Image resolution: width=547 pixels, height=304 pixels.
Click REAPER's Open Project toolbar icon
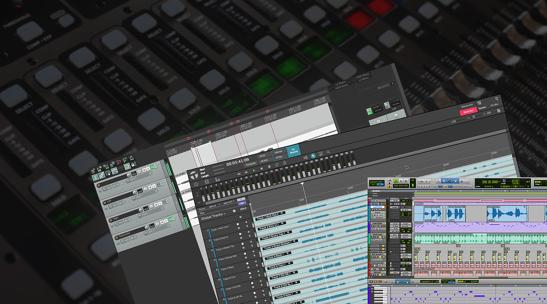click(99, 169)
